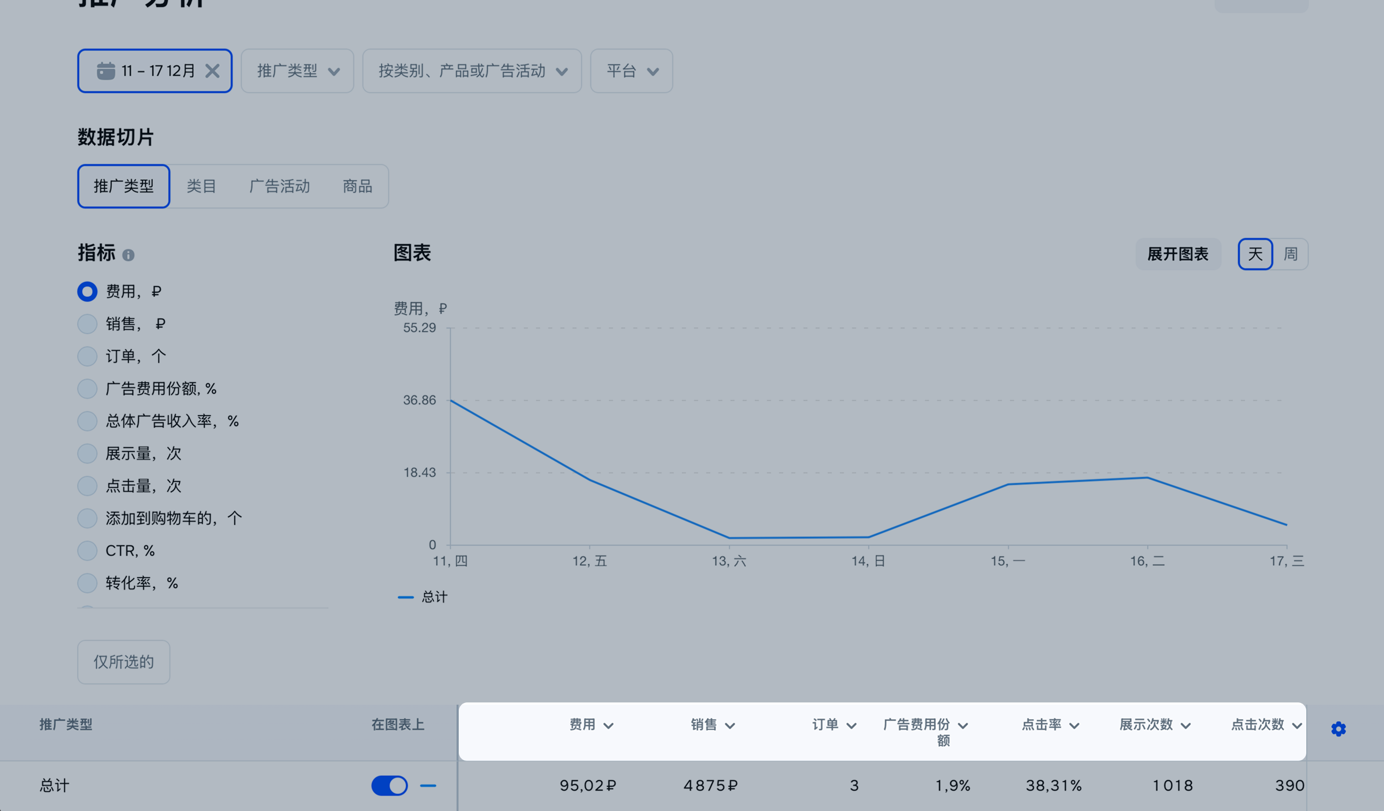The height and width of the screenshot is (811, 1384).
Task: Toggle 总计 row chart visibility switch
Action: 390,786
